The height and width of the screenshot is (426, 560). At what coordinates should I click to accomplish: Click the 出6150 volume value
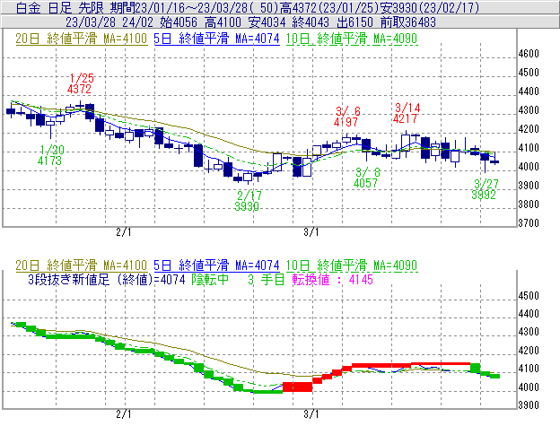click(355, 22)
